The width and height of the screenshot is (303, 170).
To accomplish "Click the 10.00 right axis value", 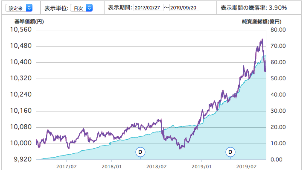I will click(278, 144).
